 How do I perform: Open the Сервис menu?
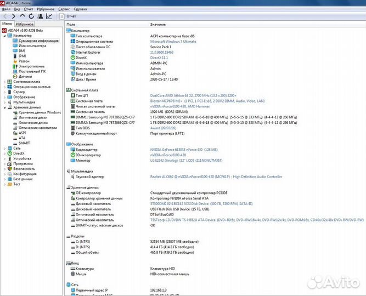pyautogui.click(x=64, y=9)
